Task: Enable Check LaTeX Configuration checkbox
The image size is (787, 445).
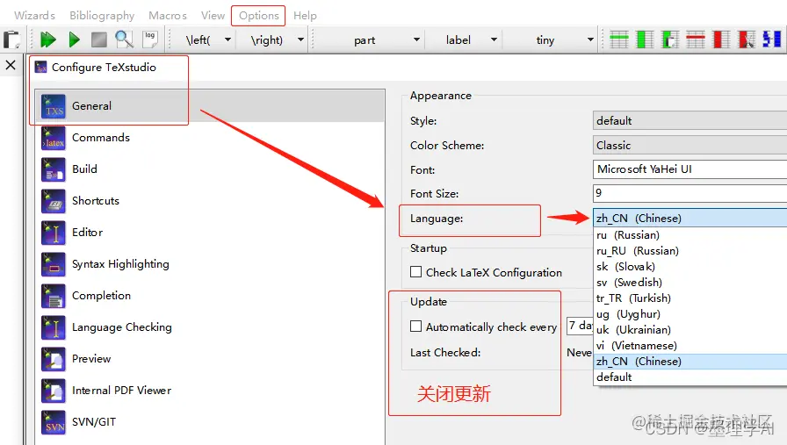Action: (415, 272)
